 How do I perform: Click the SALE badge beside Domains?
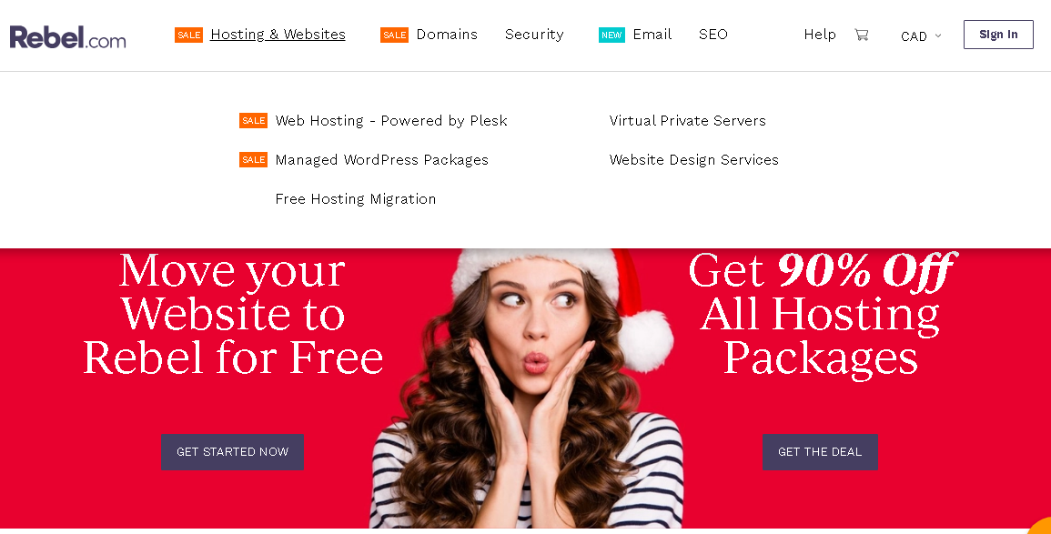(x=394, y=35)
